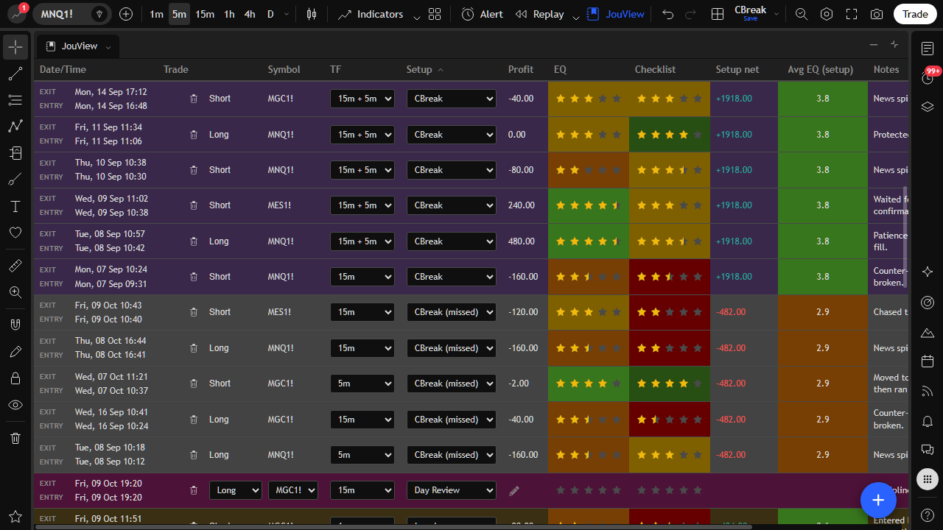Open TF dropdown for Fri 11 Sep trade
The height and width of the screenshot is (530, 943).
[x=362, y=135]
